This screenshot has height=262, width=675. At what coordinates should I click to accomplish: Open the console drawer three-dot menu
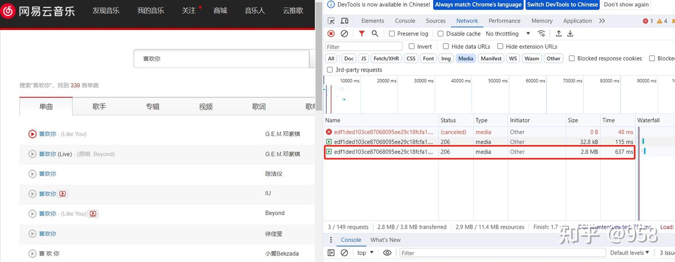pos(331,240)
